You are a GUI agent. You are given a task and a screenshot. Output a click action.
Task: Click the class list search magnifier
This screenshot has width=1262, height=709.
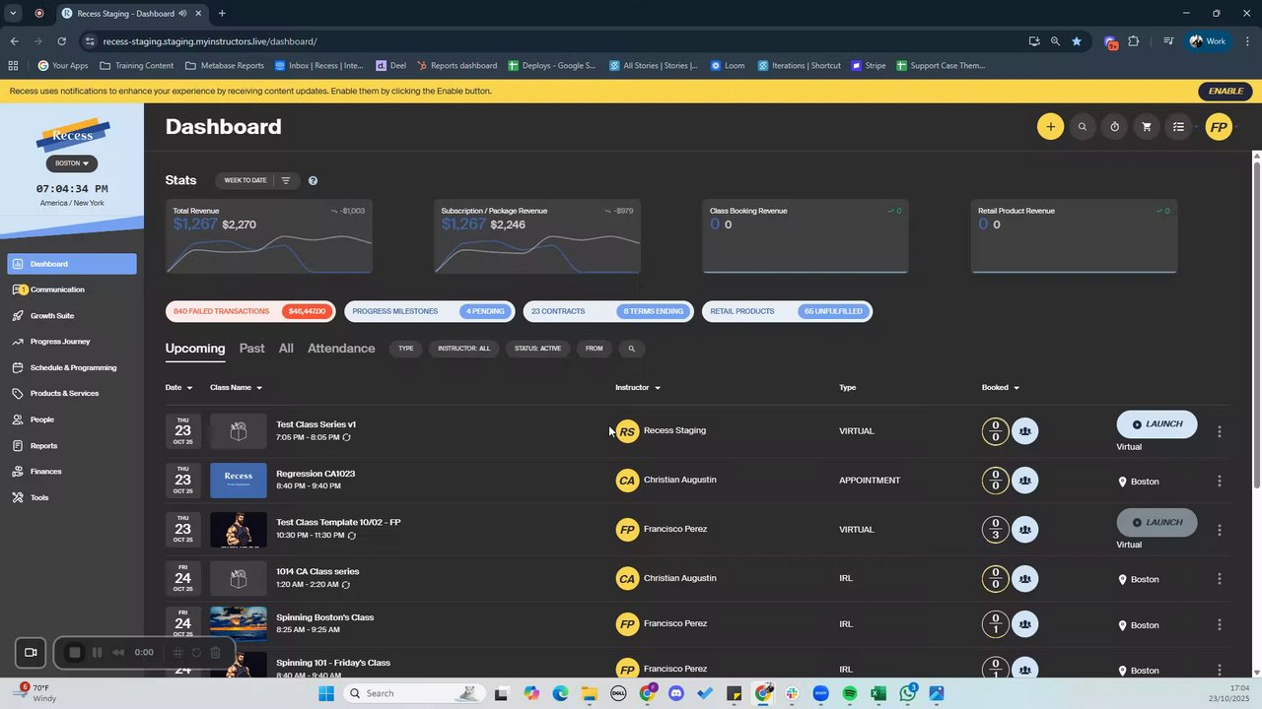(x=632, y=349)
